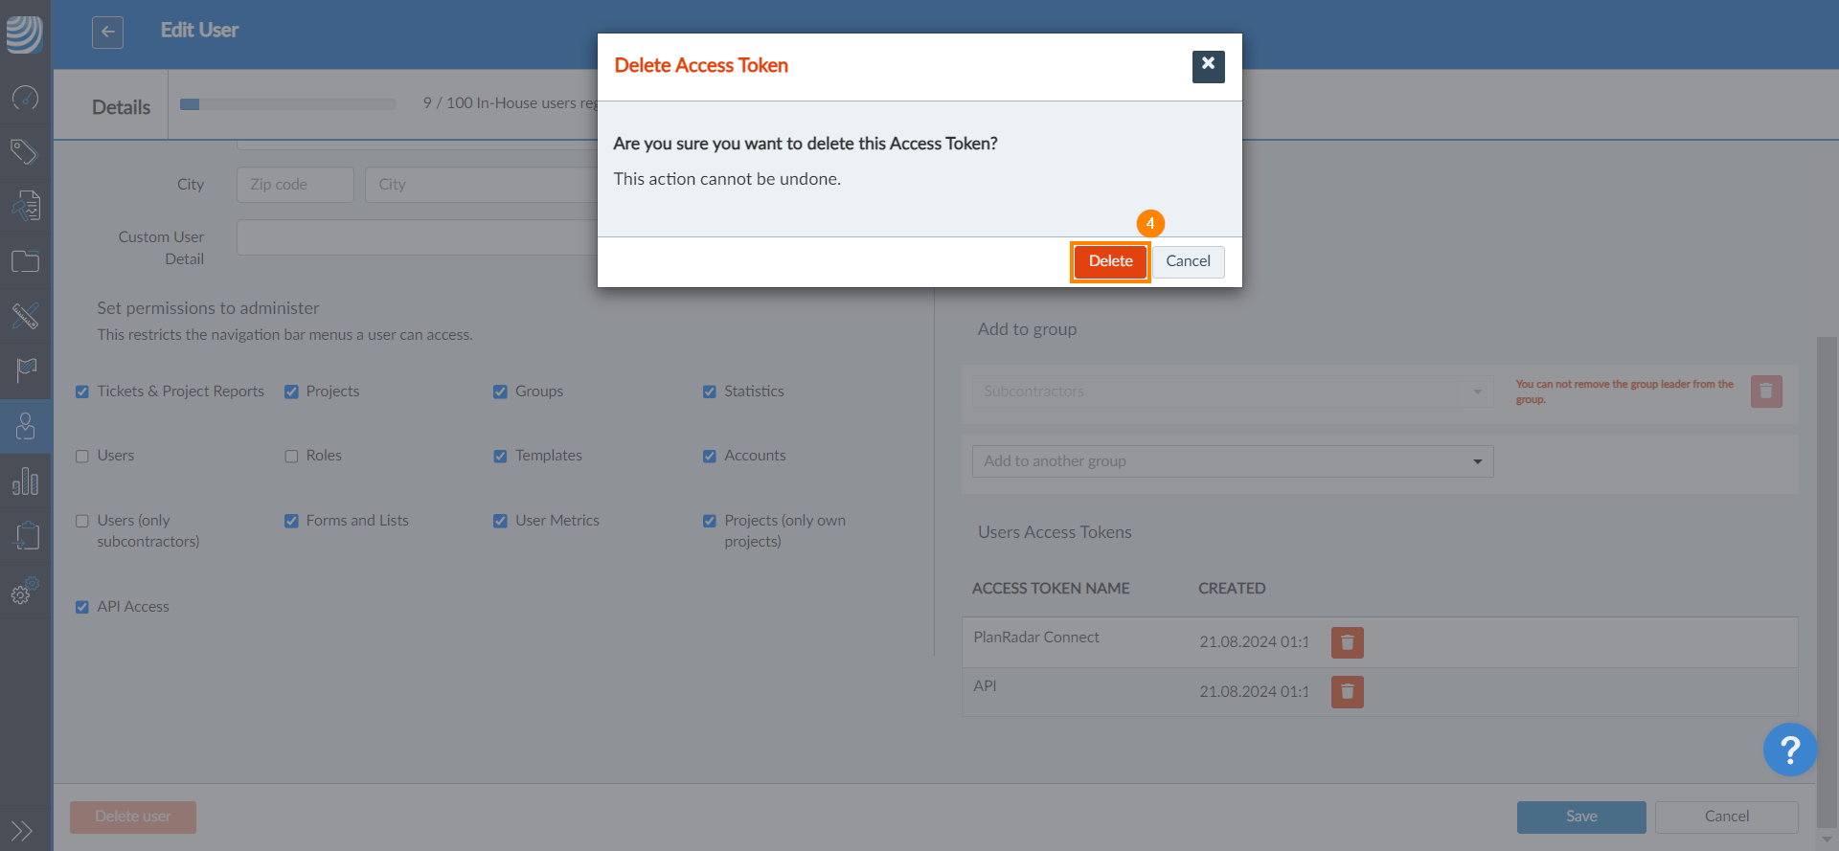This screenshot has height=851, width=1839.
Task: Expand the Subcontractors group dropdown
Action: 1232,392
